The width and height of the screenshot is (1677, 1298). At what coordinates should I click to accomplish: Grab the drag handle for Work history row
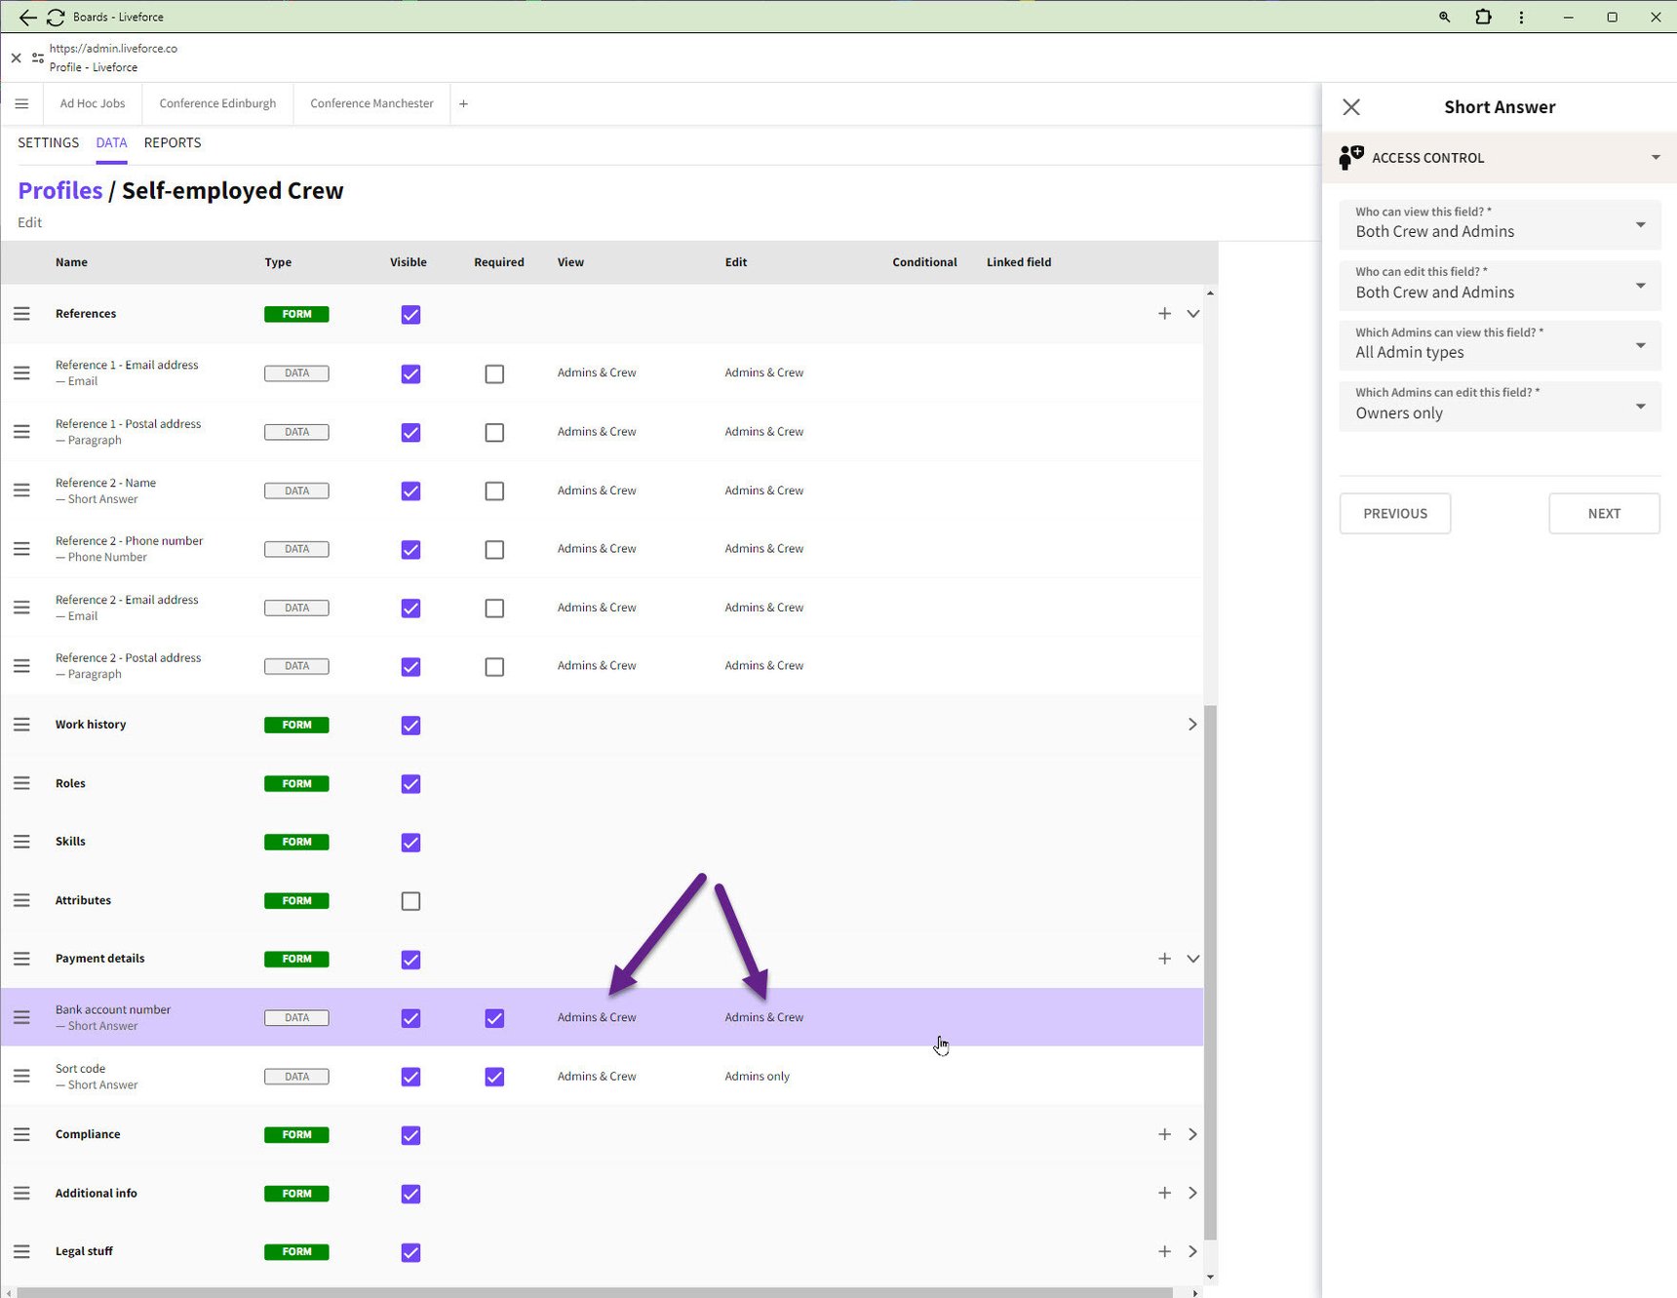point(21,725)
